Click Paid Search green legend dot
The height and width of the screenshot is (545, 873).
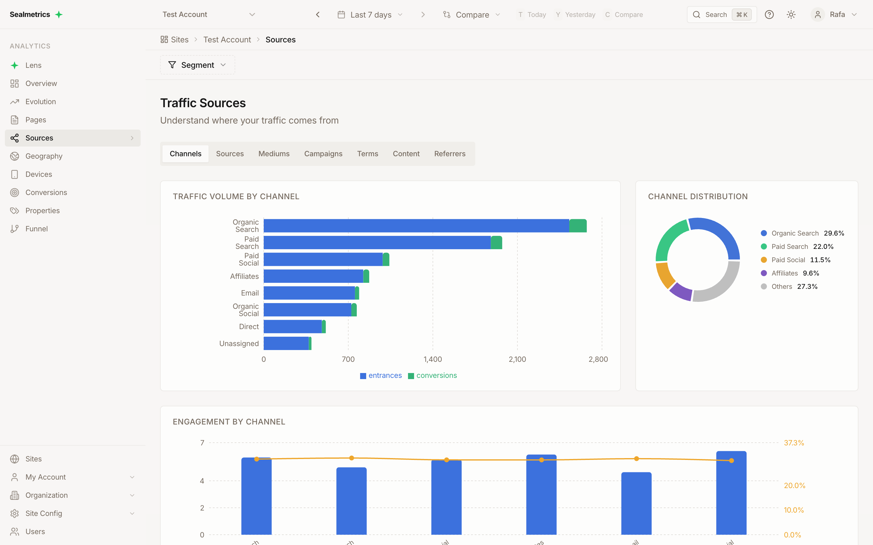[764, 246]
